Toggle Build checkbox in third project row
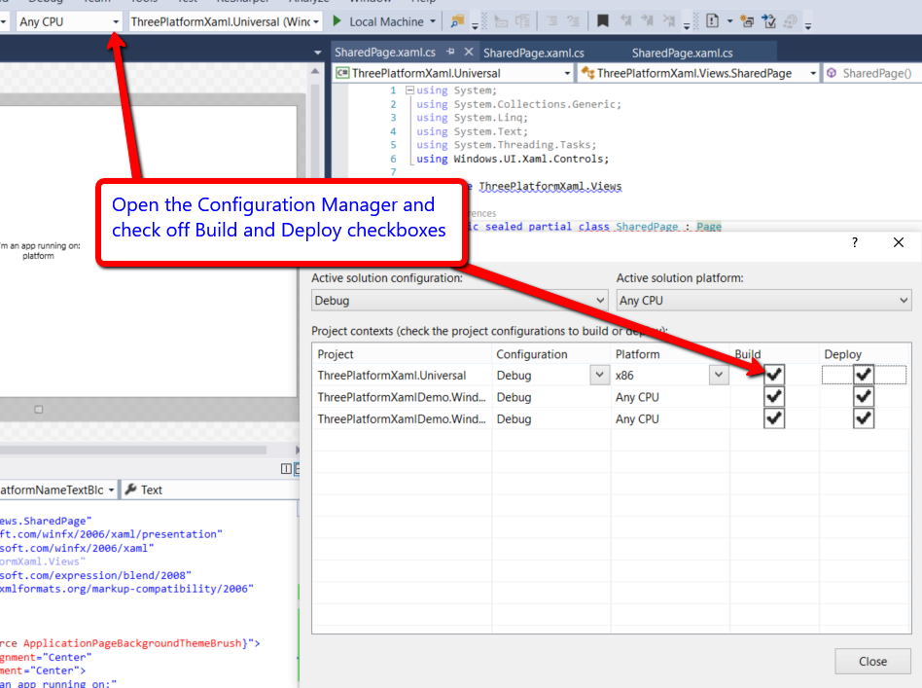Screen dimensions: 922x688 [774, 418]
